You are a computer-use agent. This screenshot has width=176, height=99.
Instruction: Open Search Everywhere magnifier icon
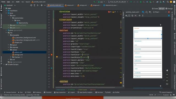(168, 2)
